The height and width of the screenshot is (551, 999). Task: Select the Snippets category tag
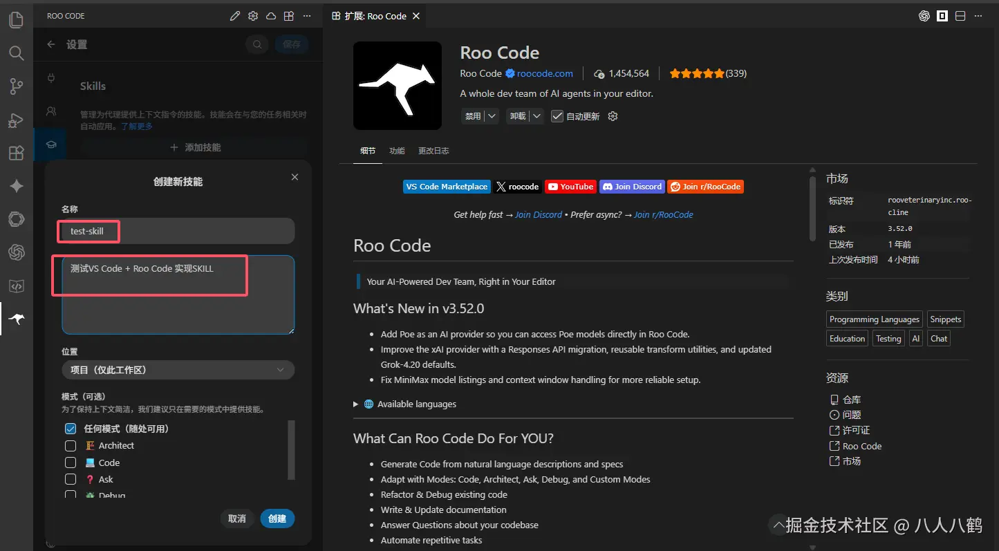click(x=946, y=319)
